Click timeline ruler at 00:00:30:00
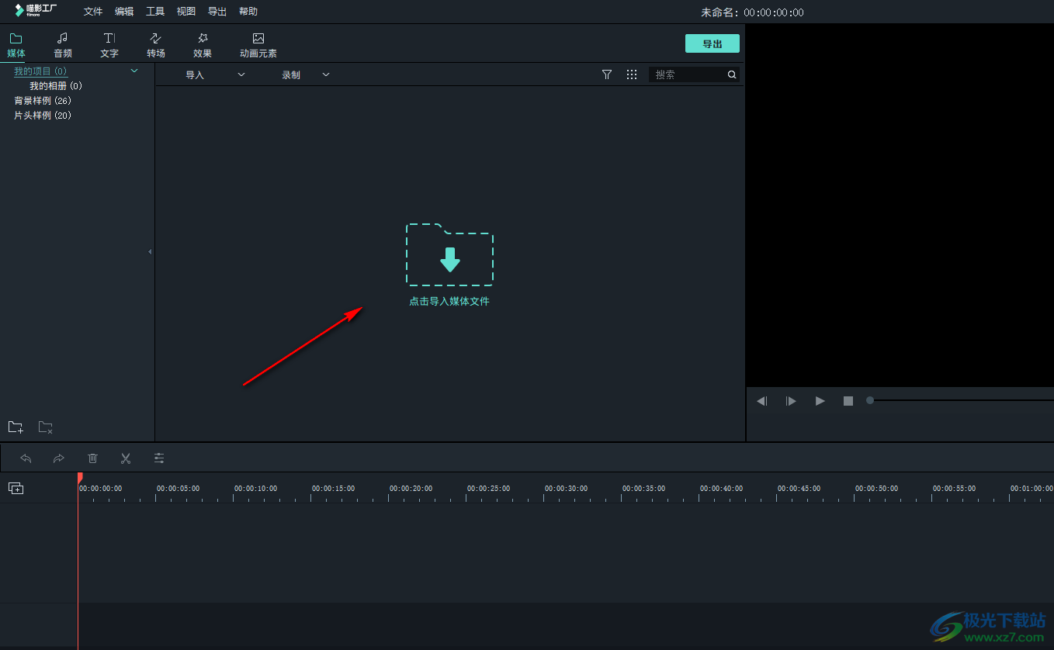 point(566,489)
